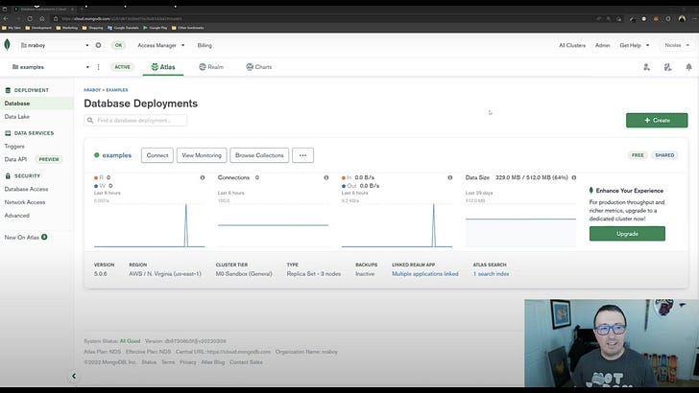699x393 pixels.
Task: Click info icon for network In/Out chart
Action: point(450,177)
